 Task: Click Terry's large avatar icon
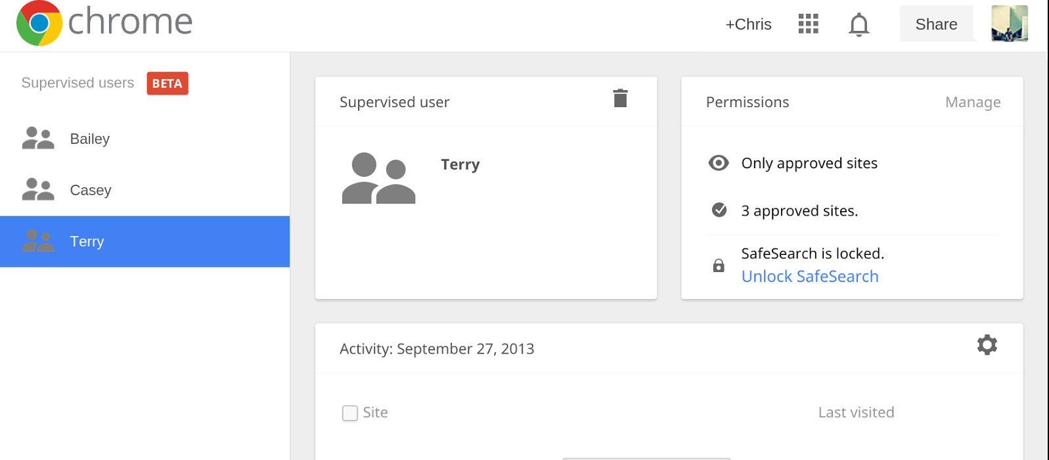point(378,179)
